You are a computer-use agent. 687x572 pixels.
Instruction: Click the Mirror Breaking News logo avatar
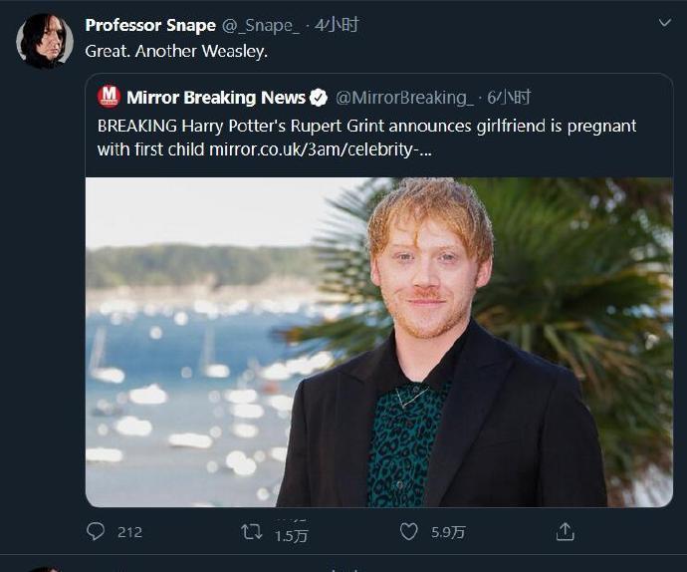pyautogui.click(x=109, y=97)
